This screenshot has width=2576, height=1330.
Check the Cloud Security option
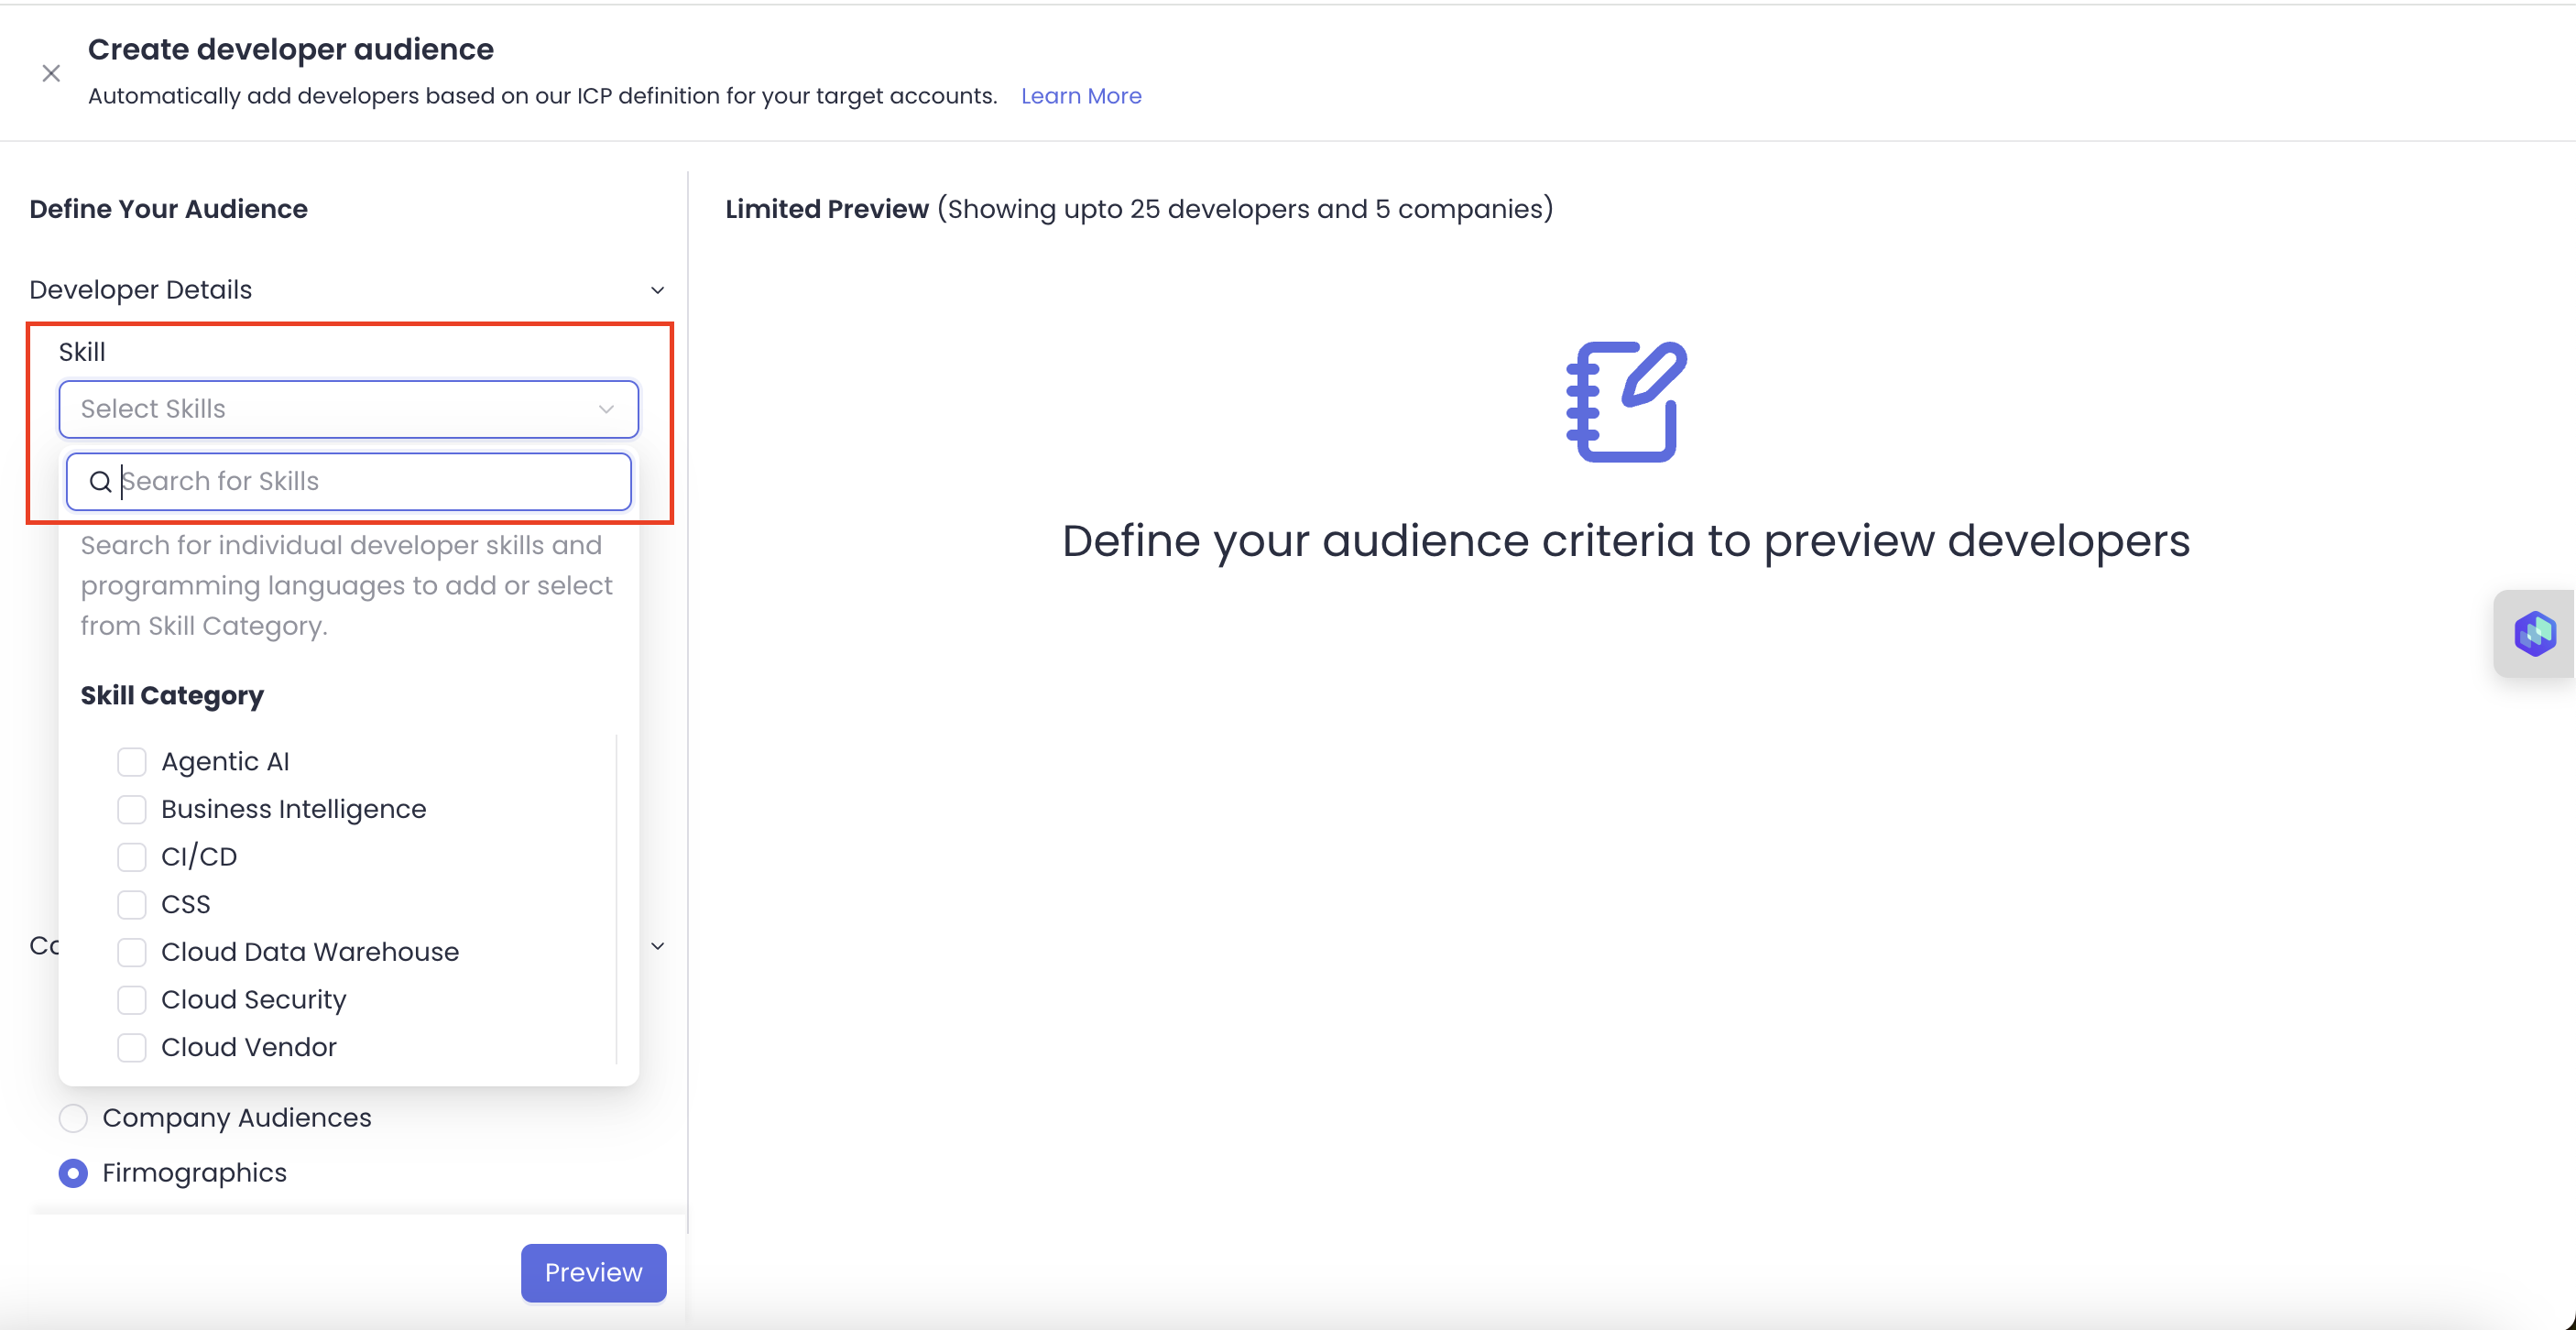coord(132,1000)
